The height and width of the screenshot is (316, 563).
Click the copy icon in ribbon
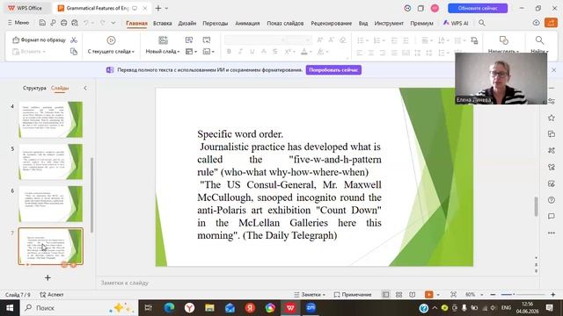74,52
